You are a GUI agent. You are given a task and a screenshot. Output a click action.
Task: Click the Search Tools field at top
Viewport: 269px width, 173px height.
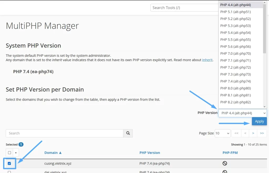[x=184, y=8]
